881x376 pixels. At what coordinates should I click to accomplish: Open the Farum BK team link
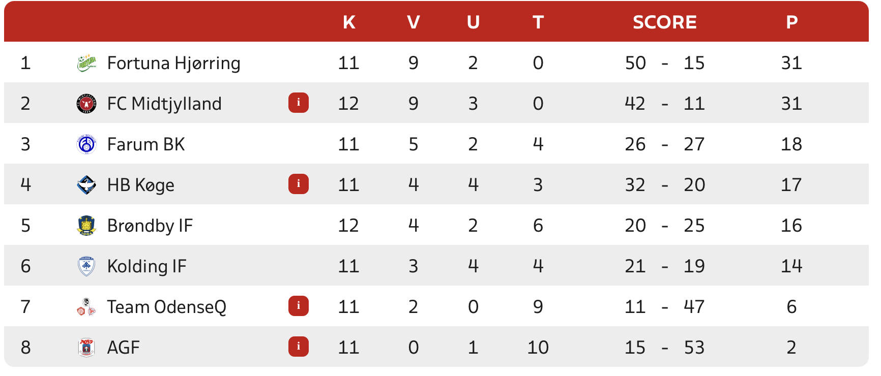coord(146,144)
